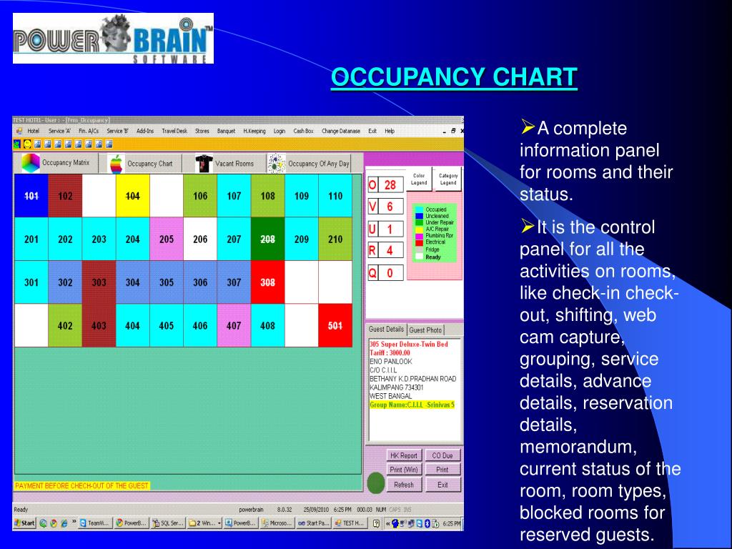Image resolution: width=732 pixels, height=549 pixels.
Task: Select red room 308 cell
Action: tap(267, 282)
